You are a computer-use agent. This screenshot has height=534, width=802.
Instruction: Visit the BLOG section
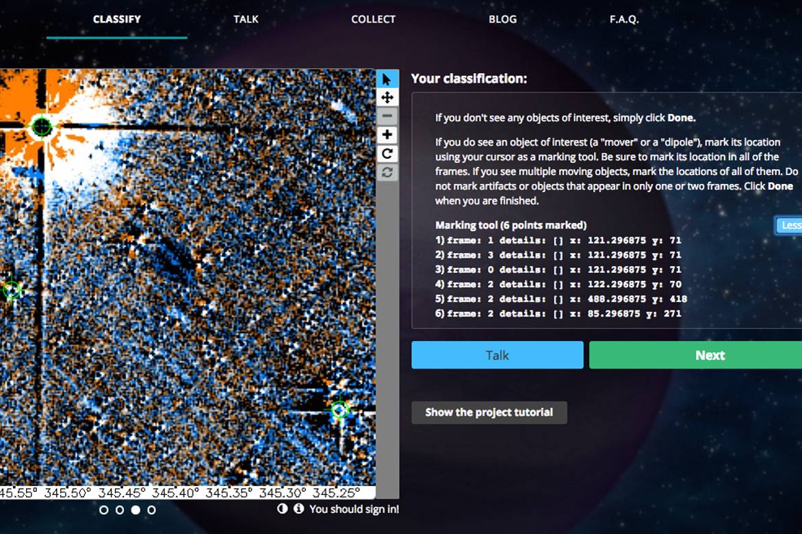point(503,19)
